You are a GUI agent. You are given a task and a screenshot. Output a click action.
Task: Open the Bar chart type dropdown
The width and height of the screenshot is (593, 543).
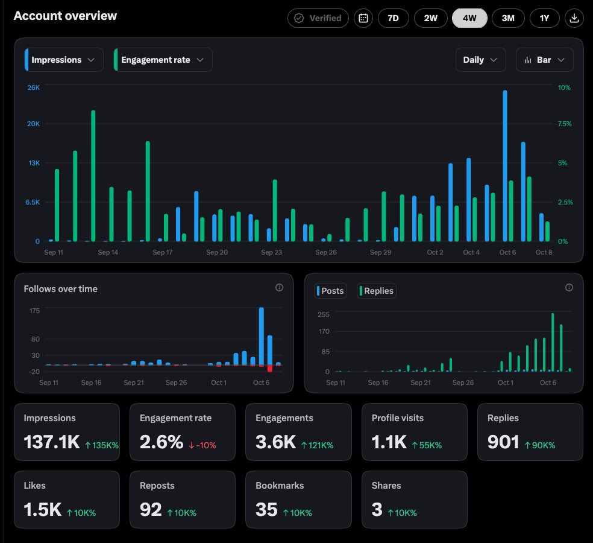pos(544,60)
